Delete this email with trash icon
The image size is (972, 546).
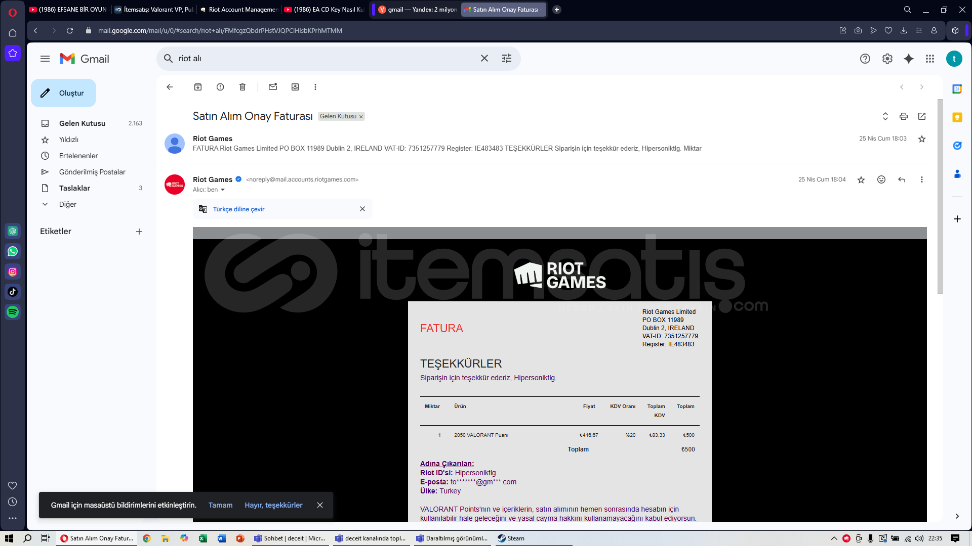tap(242, 87)
